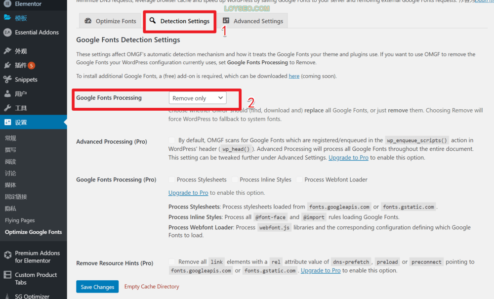Click the Custom Product Tabs icon
Viewport: 494px width, 299px height.
(7, 275)
